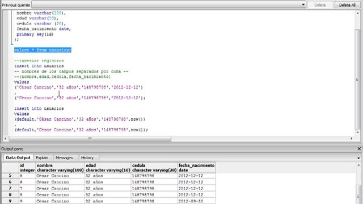
Task: Open the output pane tab list arrow
Action: click(x=358, y=158)
